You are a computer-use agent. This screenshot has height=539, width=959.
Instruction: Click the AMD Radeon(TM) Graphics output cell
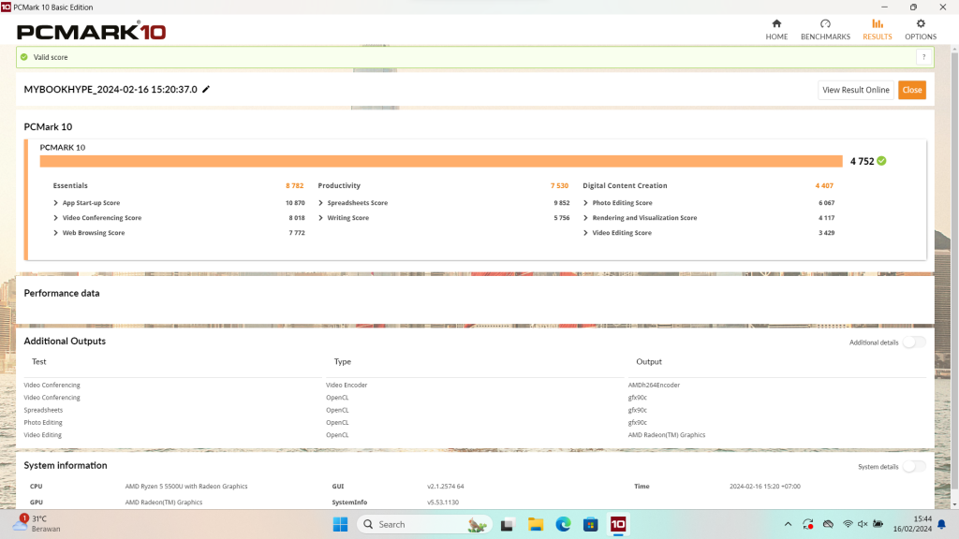[x=666, y=435]
